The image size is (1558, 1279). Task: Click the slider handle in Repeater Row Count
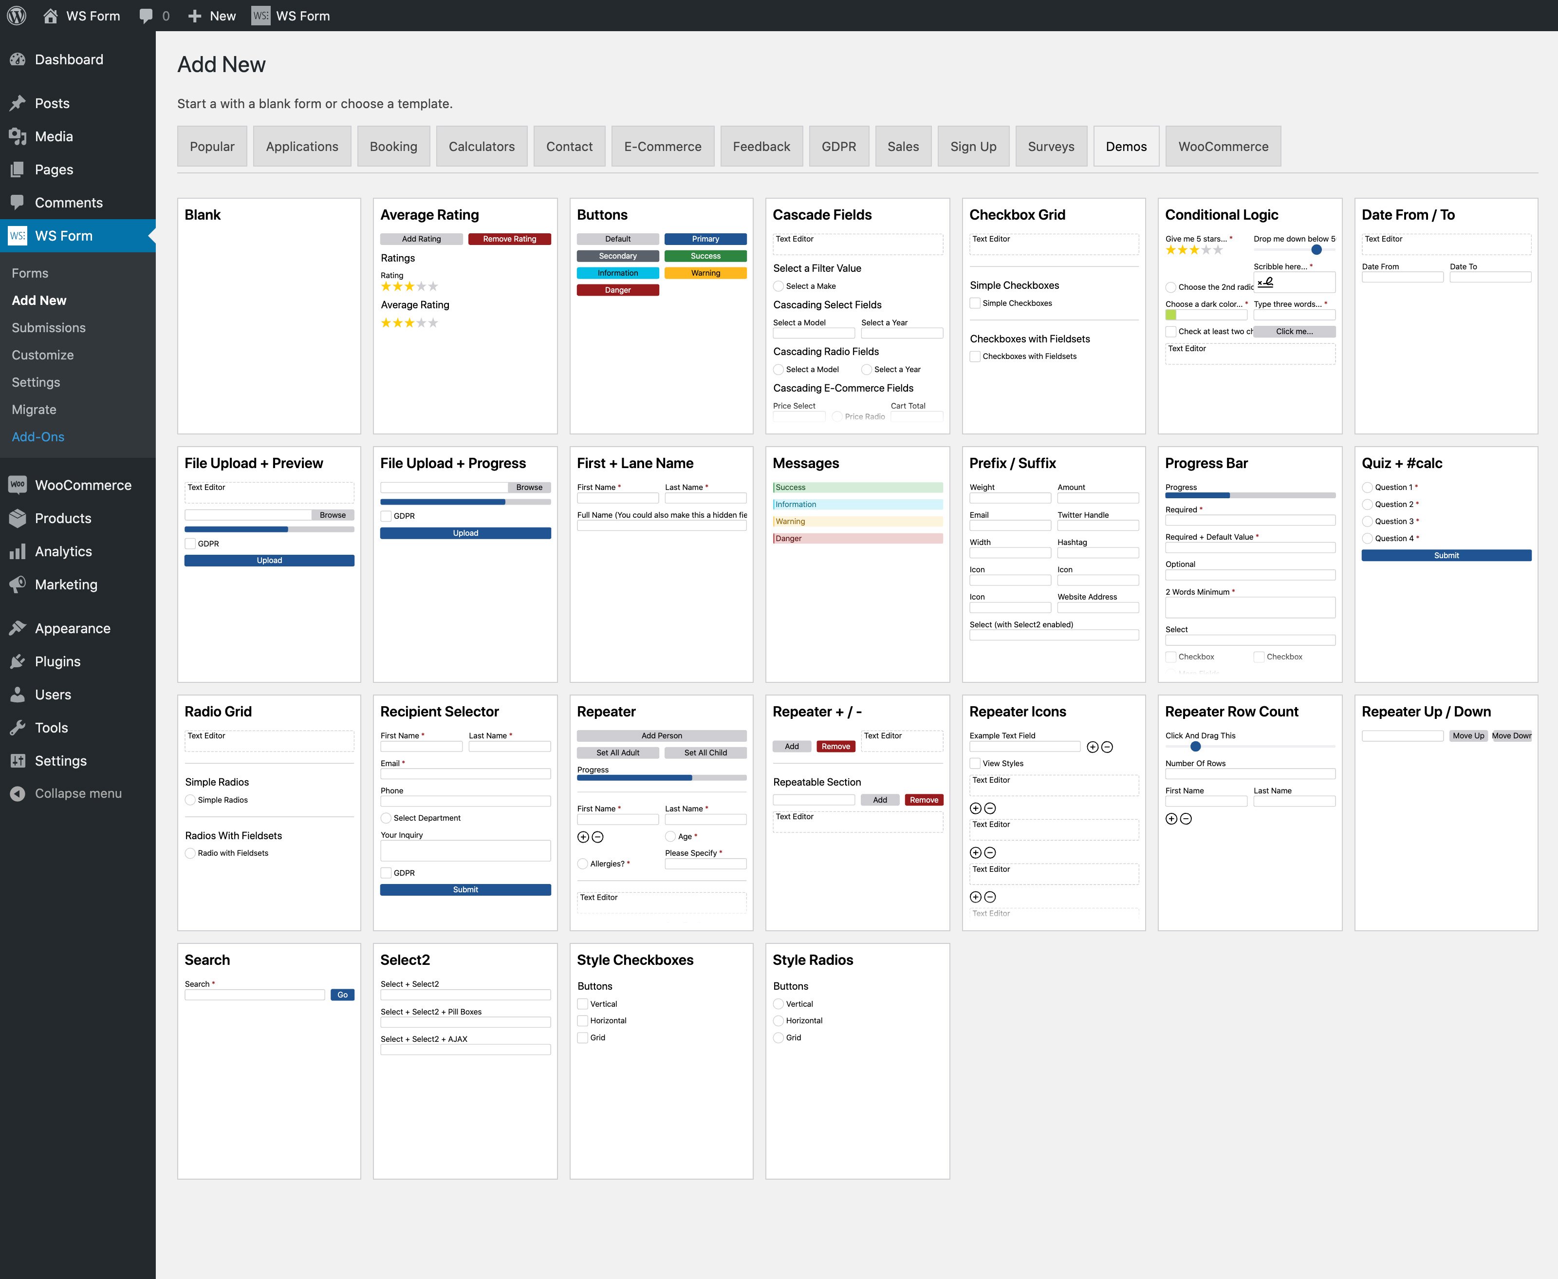coord(1196,746)
